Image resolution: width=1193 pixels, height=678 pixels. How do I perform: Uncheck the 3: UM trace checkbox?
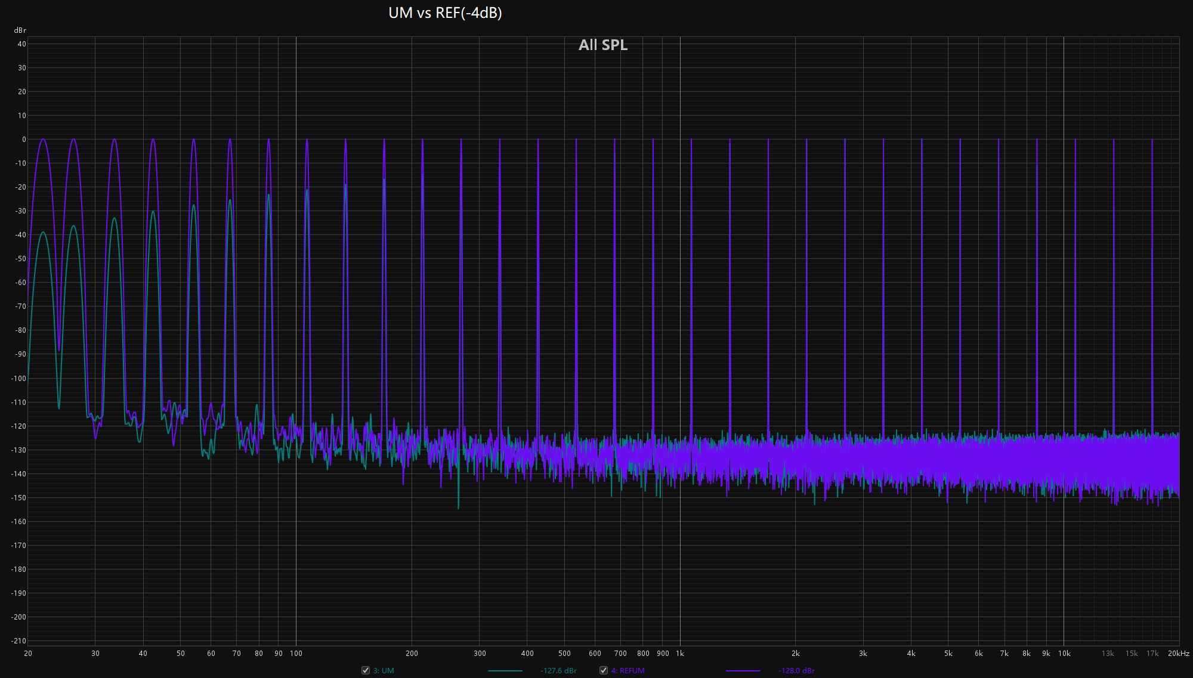click(x=366, y=670)
